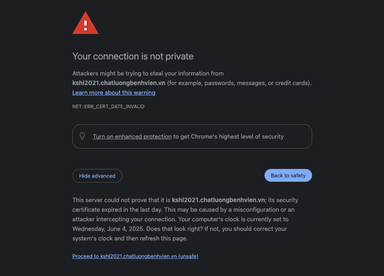
Task: Click the lightbulb icon in the protection box
Action: (82, 136)
